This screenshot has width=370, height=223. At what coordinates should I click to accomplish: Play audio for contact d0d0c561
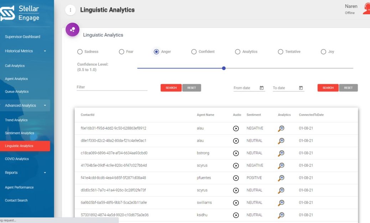236,191
